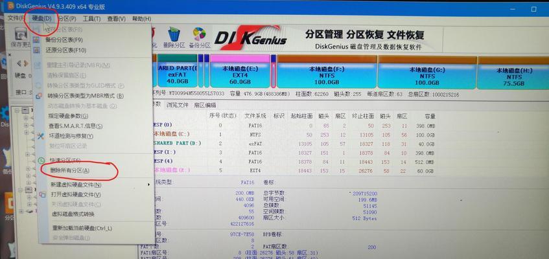Viewport: 549px width, 259px height.
Task: Click the 文件系统 column header
Action: 255,116
